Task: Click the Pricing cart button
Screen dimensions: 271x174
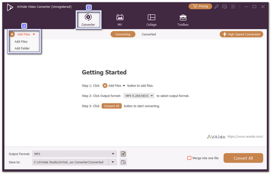Action: pyautogui.click(x=200, y=6)
